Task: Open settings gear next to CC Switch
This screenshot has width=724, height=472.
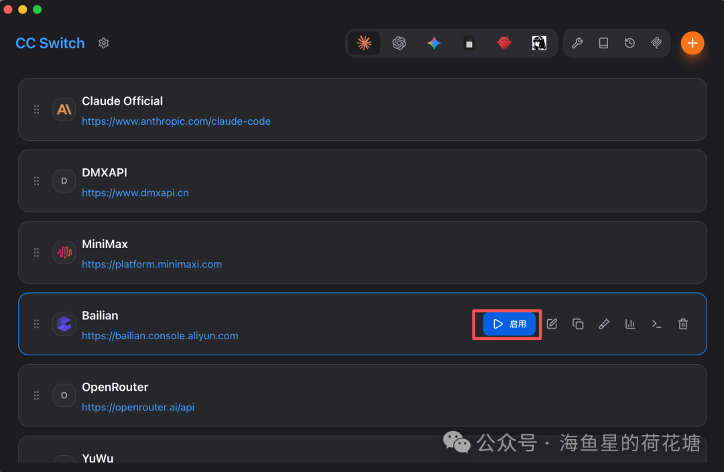Action: pyautogui.click(x=103, y=43)
